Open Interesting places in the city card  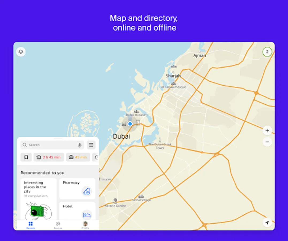pos(39,199)
